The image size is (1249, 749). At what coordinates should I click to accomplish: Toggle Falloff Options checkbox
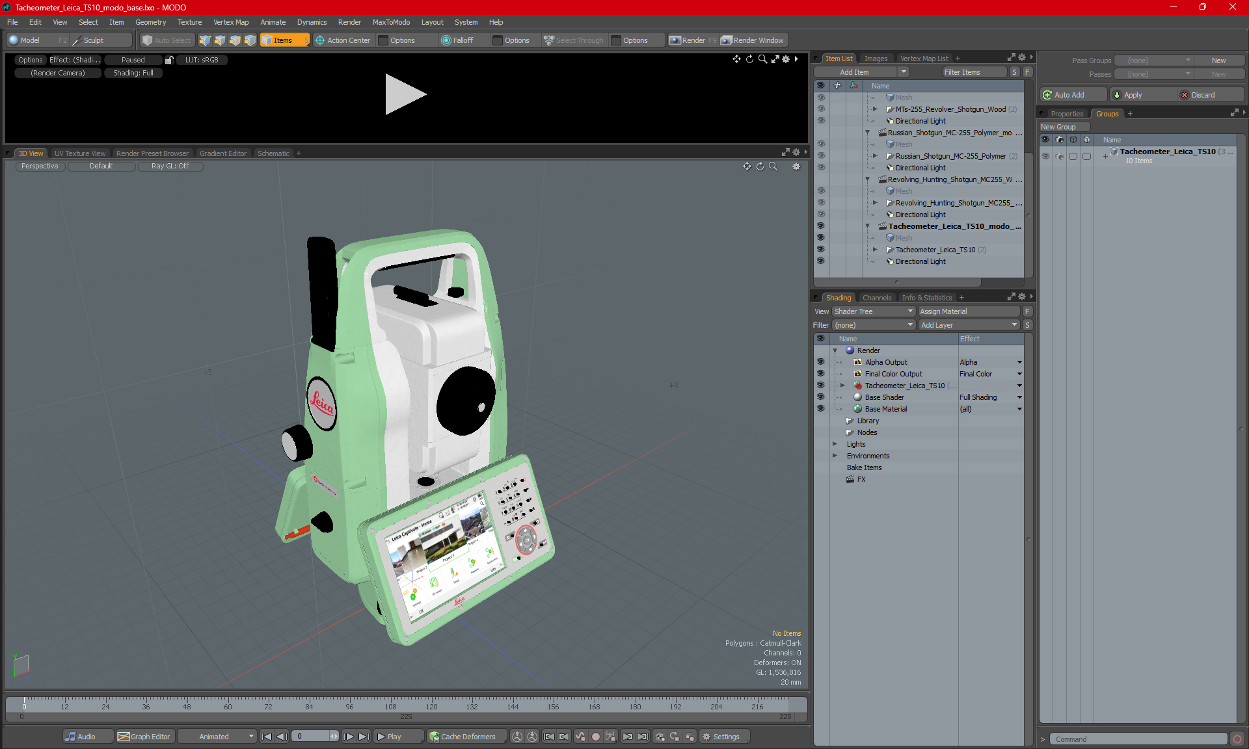(x=498, y=40)
